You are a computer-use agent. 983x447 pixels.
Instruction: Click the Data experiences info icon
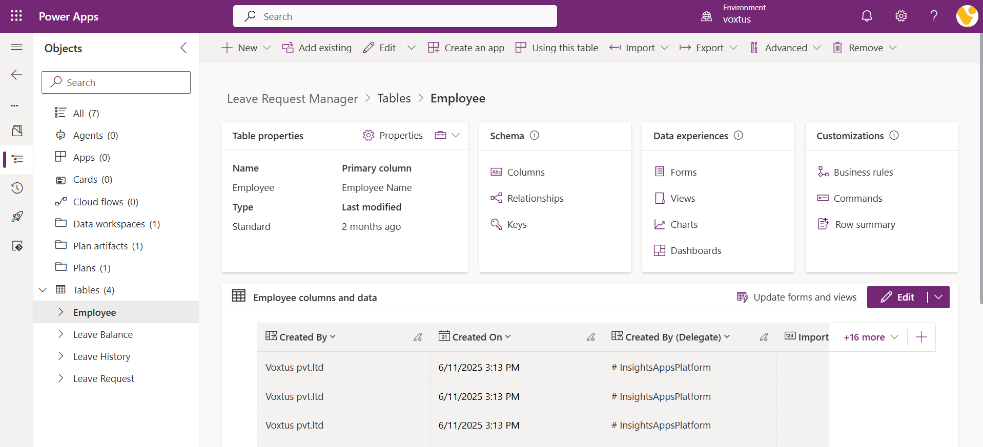coord(738,135)
